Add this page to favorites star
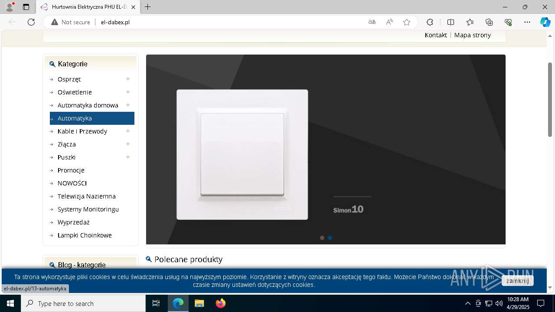The width and height of the screenshot is (555, 312). pos(407,22)
